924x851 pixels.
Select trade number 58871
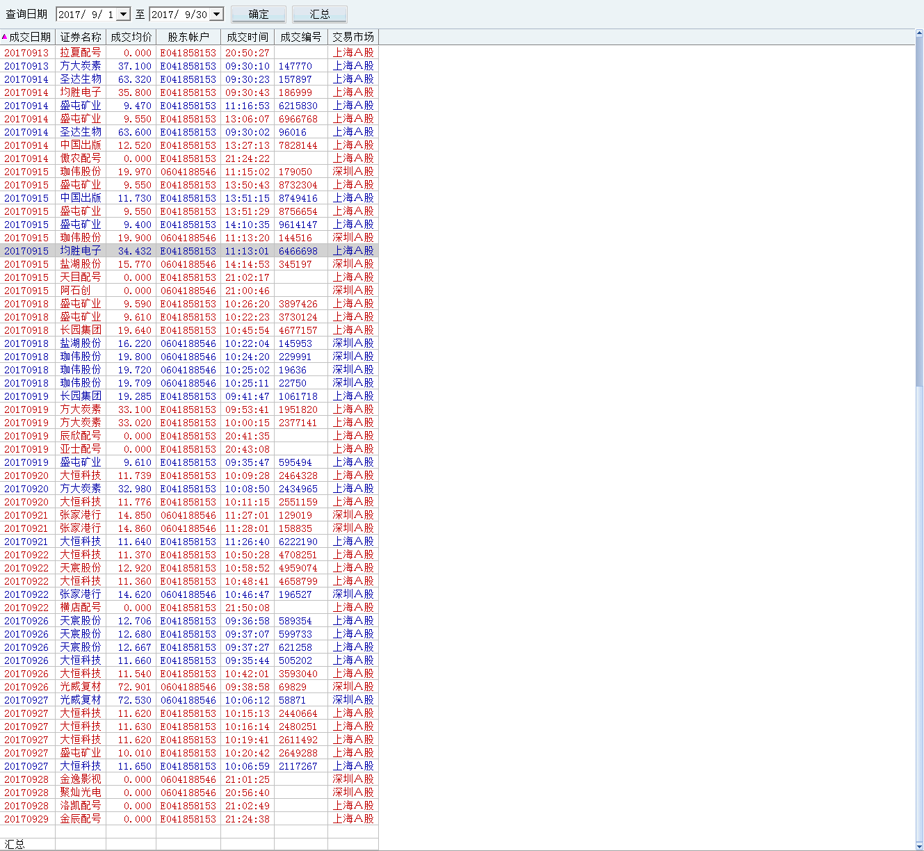click(x=293, y=700)
